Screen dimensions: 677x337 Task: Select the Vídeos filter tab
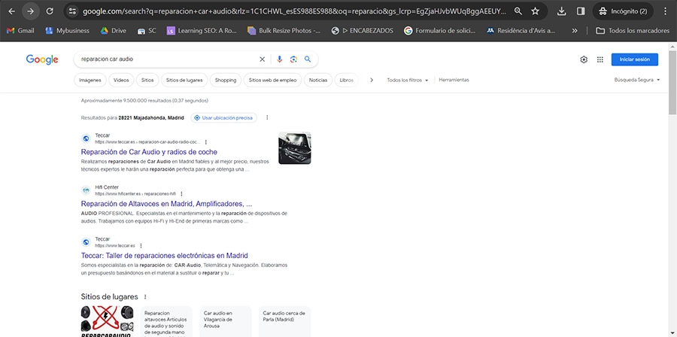[x=121, y=80]
